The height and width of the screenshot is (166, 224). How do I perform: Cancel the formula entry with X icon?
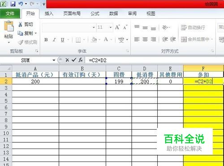click(67, 60)
